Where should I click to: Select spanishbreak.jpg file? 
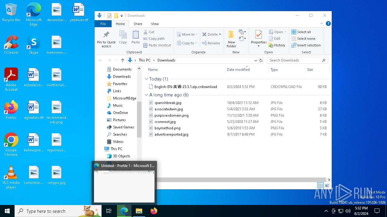(168, 103)
